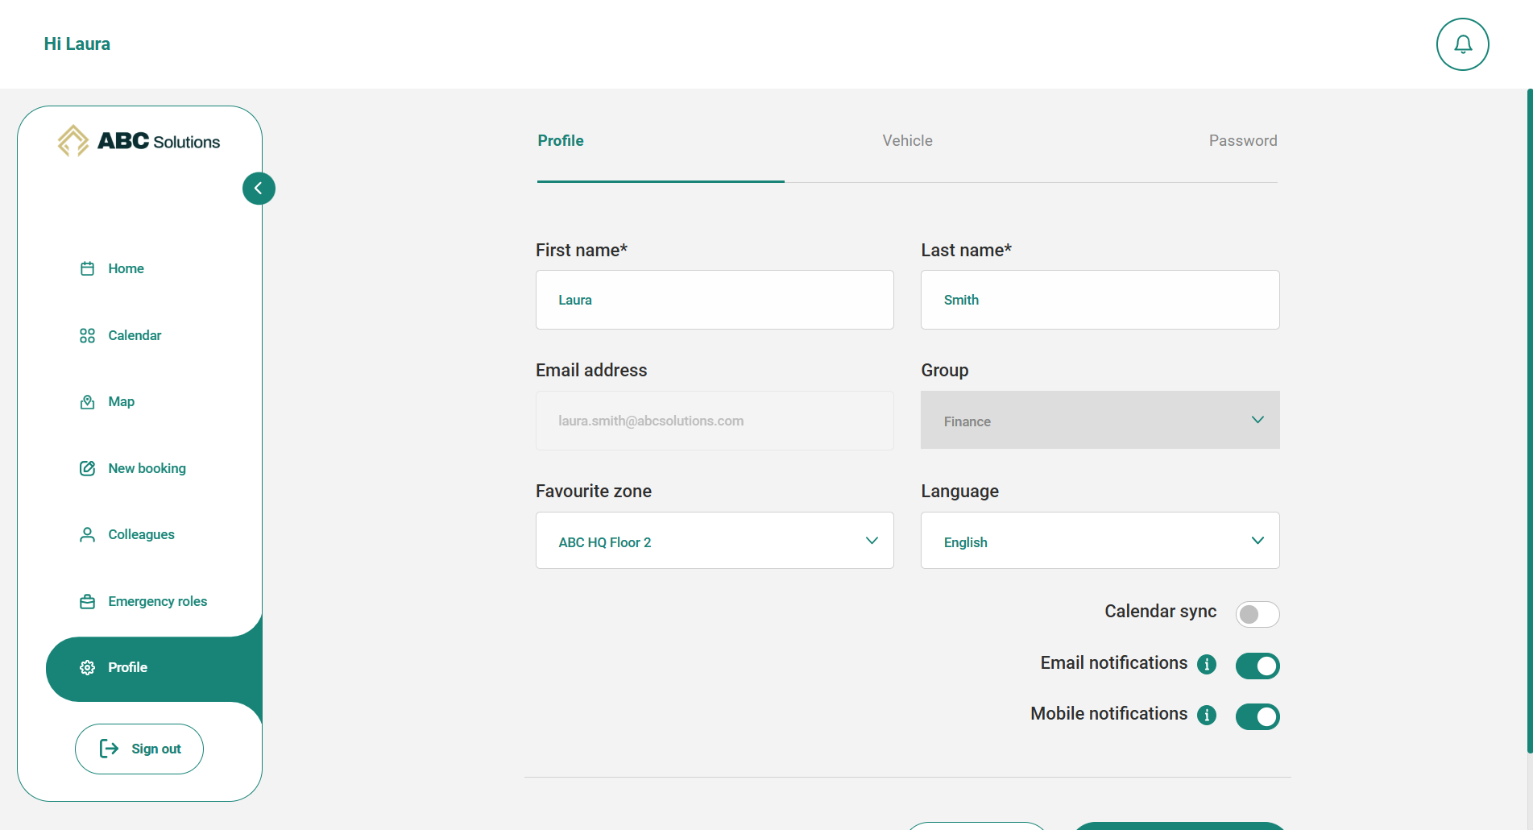
Task: Click the disabled Email address field
Action: coord(715,421)
